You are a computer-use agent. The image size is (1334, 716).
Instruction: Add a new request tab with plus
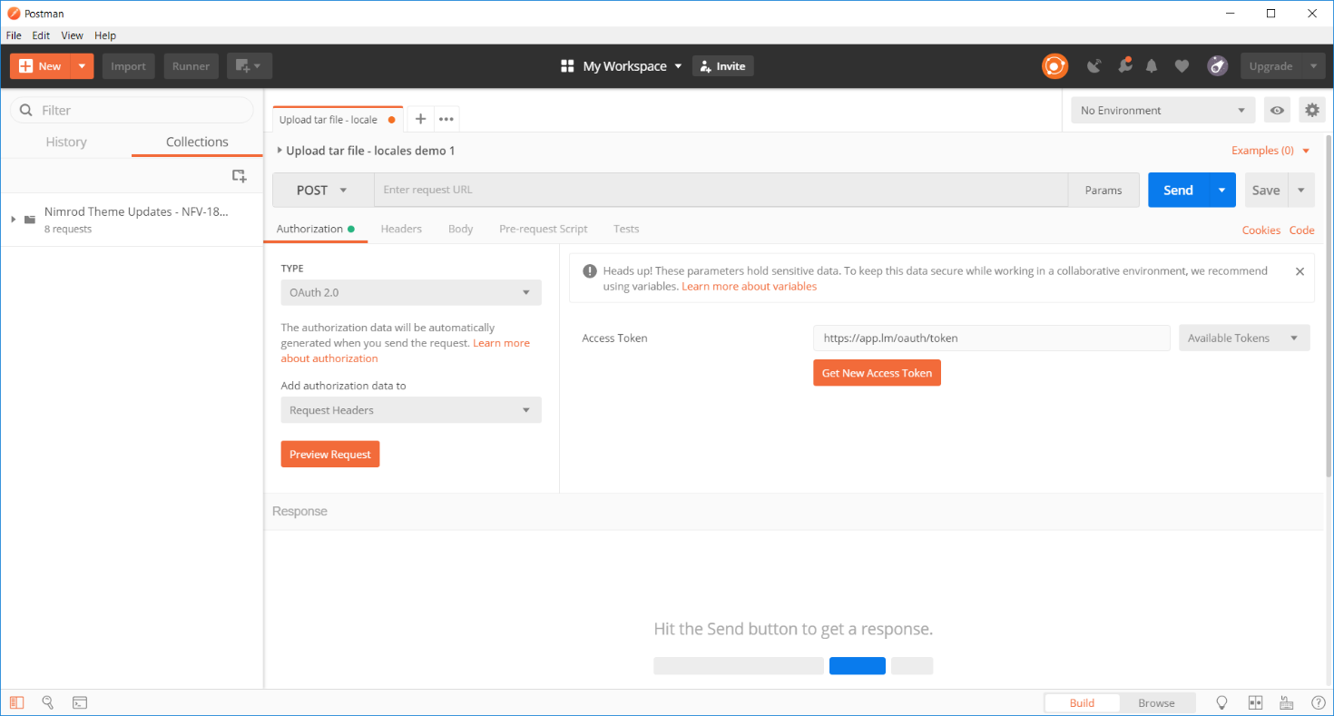point(420,119)
